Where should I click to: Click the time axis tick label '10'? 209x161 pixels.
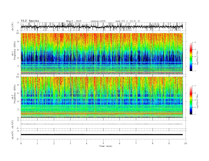pyautogui.click(x=186, y=143)
